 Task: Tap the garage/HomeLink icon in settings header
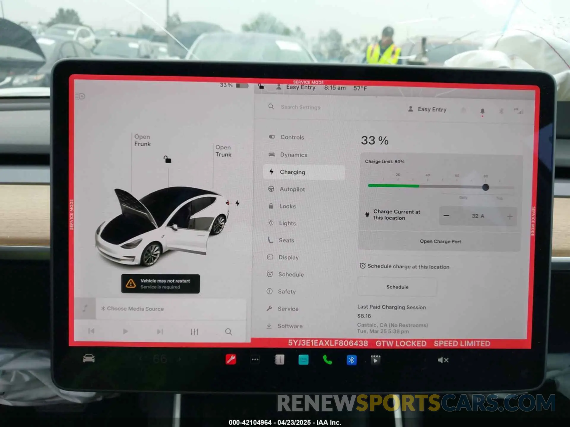point(463,111)
